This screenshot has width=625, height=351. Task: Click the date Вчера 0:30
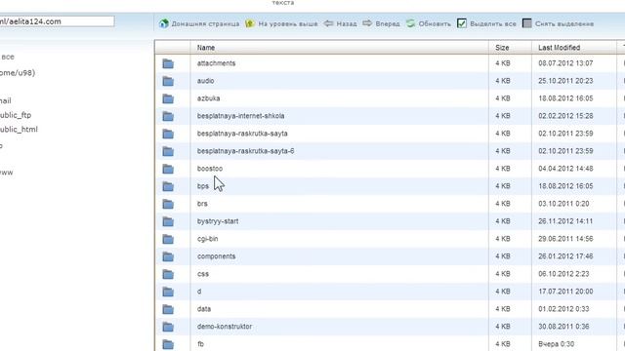pos(557,344)
